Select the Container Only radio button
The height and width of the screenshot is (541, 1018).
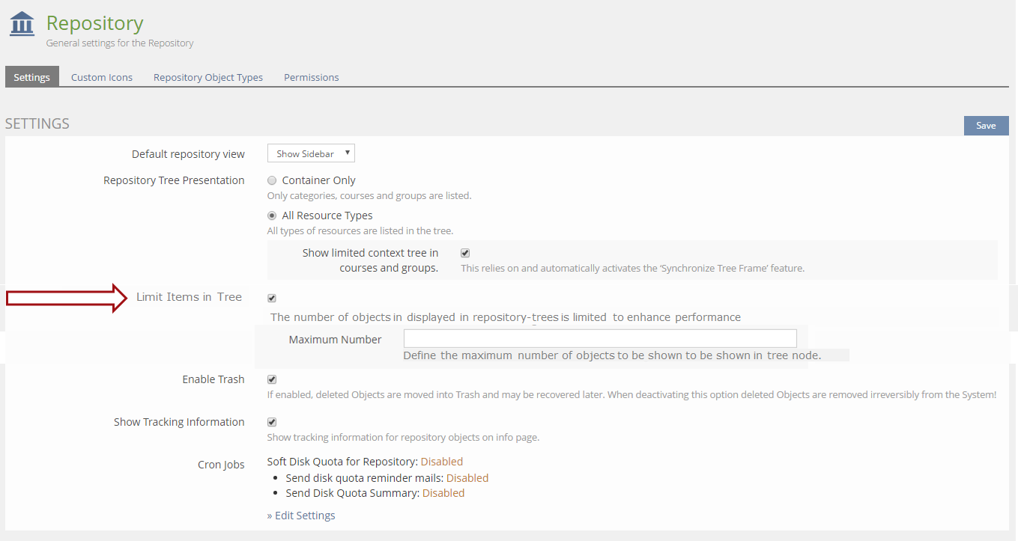click(x=272, y=180)
